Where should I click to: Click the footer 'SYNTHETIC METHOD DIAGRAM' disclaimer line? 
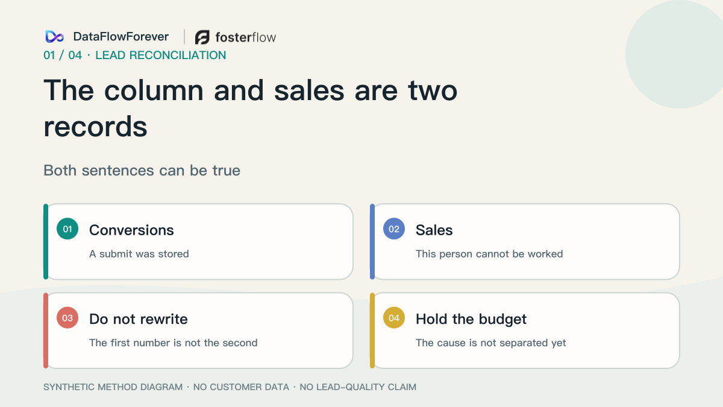pos(230,387)
